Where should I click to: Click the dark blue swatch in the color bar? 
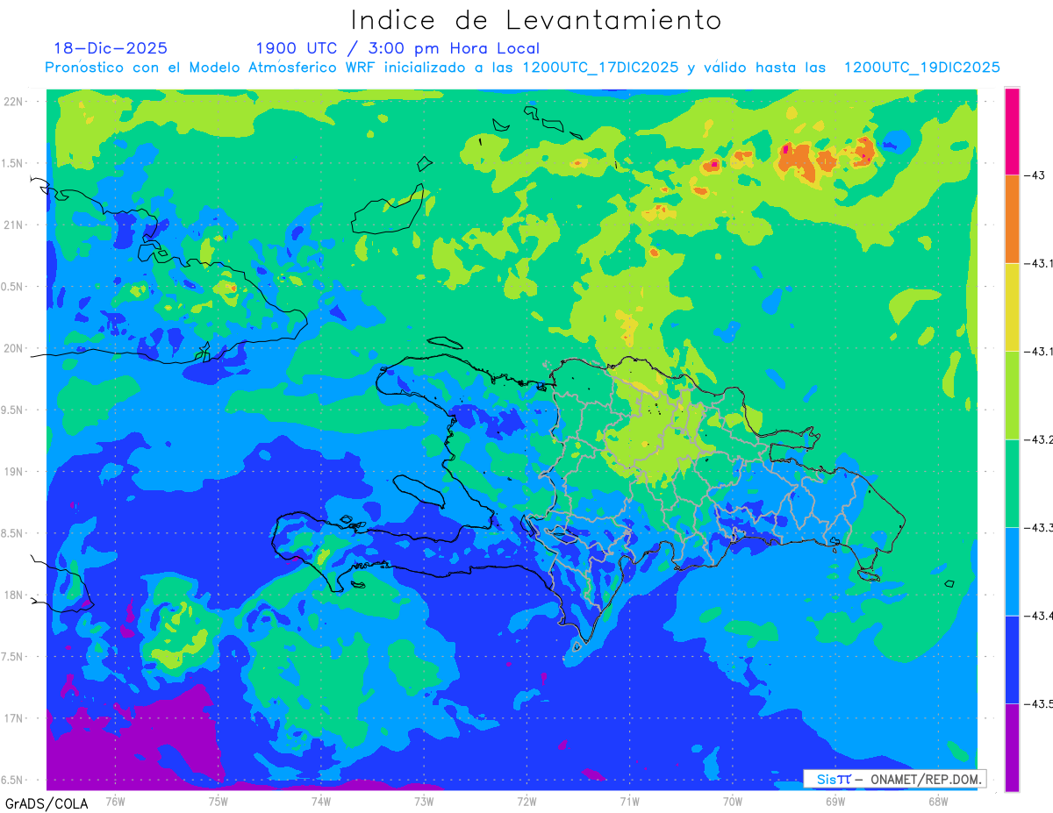tap(1012, 659)
